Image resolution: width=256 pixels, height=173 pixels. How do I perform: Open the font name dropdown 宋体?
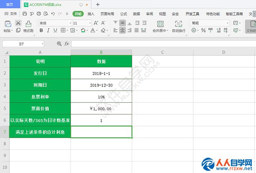71,23
